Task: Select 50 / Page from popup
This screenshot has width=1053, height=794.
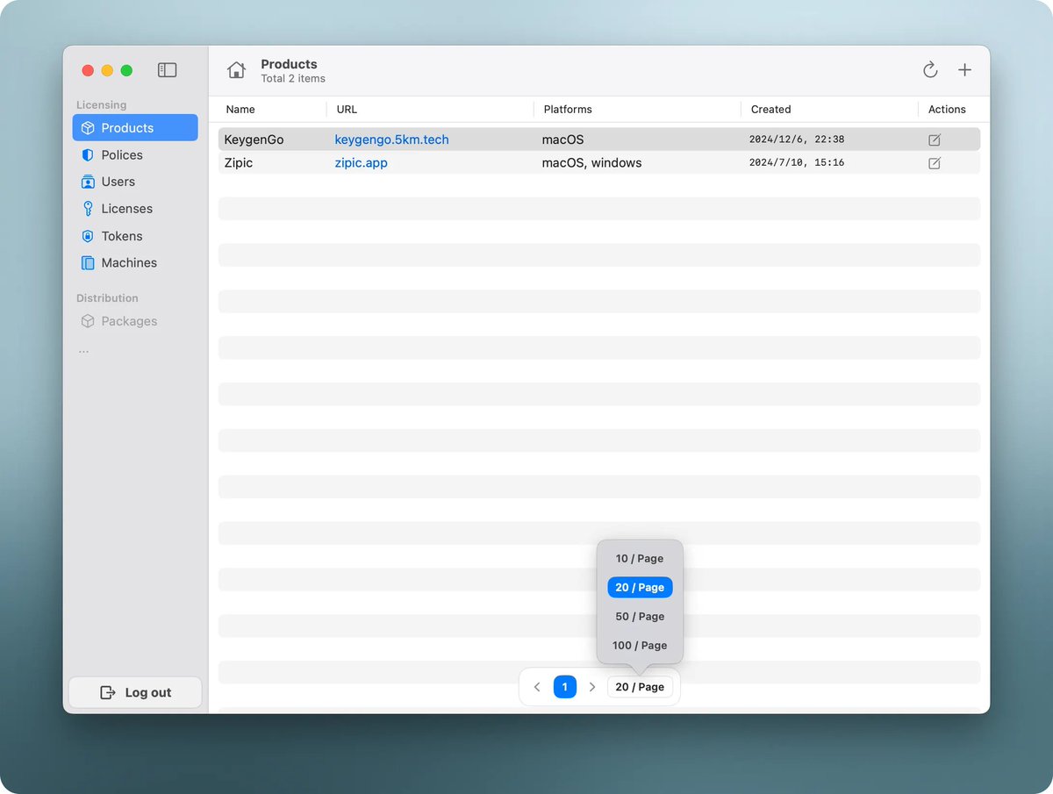Action: (639, 617)
